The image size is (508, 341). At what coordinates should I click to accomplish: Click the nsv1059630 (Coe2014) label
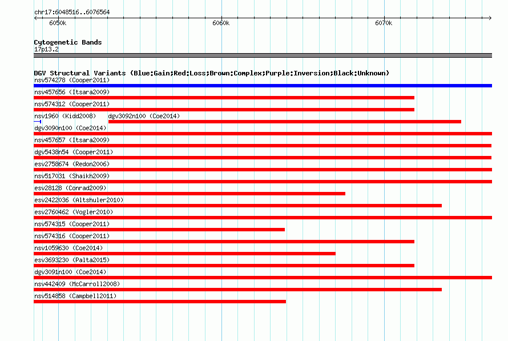[x=68, y=248]
